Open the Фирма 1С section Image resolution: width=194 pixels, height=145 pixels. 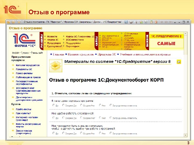point(53,40)
